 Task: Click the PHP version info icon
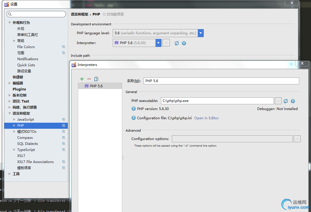[133, 109]
